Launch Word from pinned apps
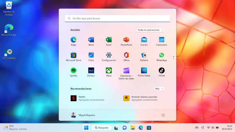The width and height of the screenshot is (235, 132). pos(91,41)
